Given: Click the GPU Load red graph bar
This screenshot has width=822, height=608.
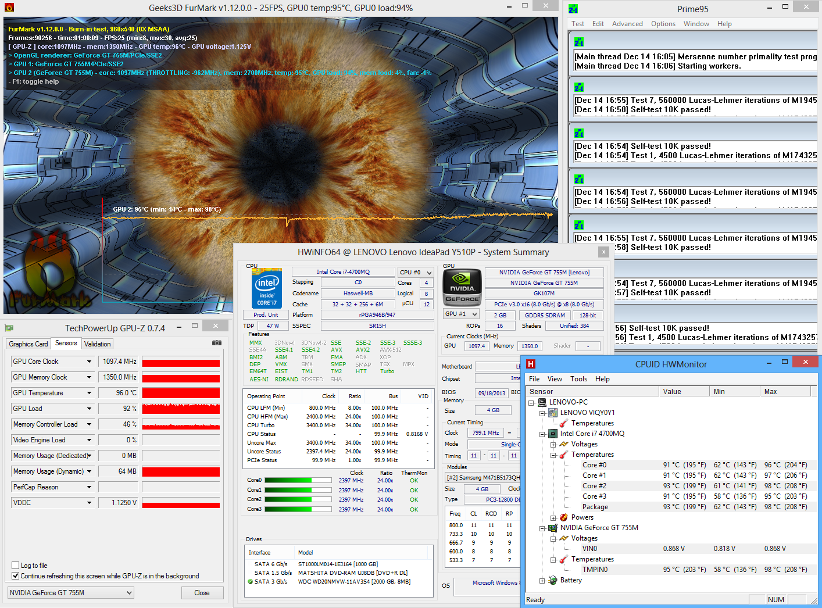Looking at the screenshot, I should click(x=181, y=409).
